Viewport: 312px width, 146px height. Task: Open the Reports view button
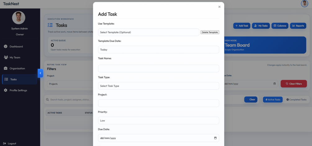click(298, 26)
